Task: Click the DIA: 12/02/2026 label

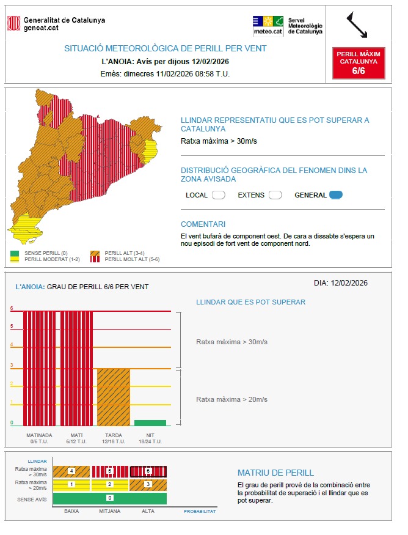Action: (x=341, y=283)
